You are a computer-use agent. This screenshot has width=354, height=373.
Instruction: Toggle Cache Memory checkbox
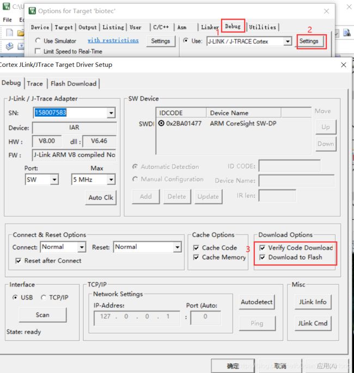196,257
